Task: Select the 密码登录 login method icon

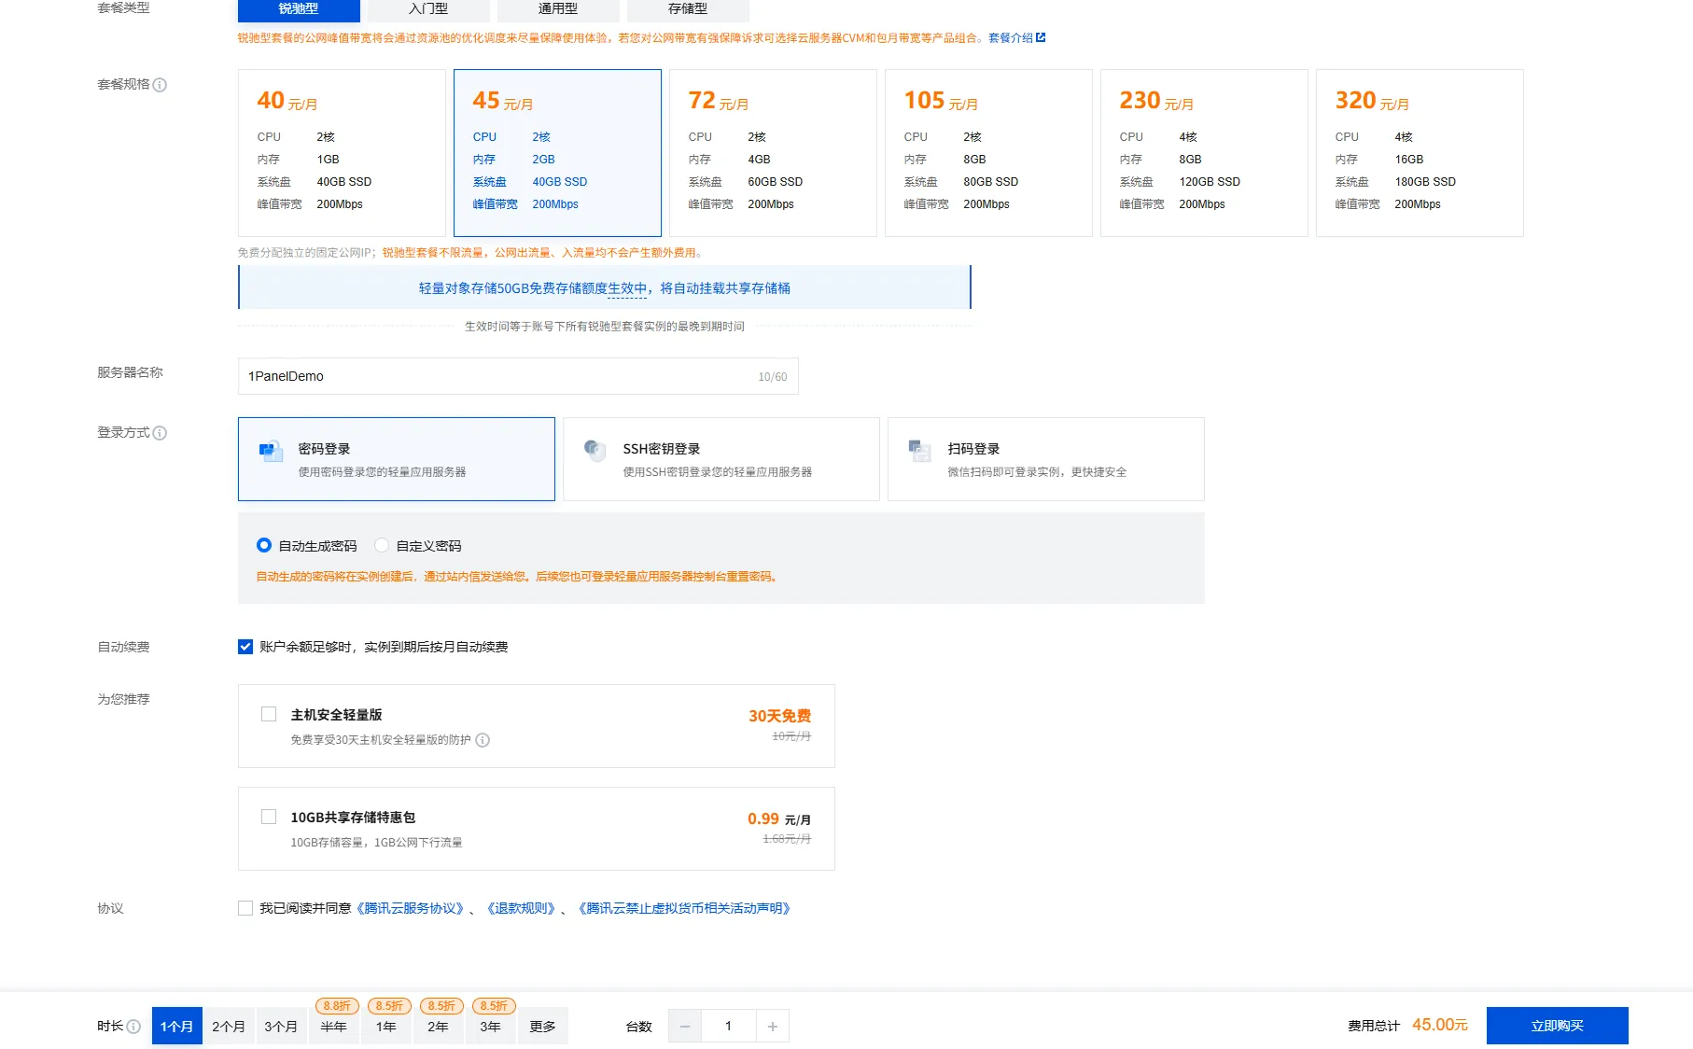Action: pos(271,451)
